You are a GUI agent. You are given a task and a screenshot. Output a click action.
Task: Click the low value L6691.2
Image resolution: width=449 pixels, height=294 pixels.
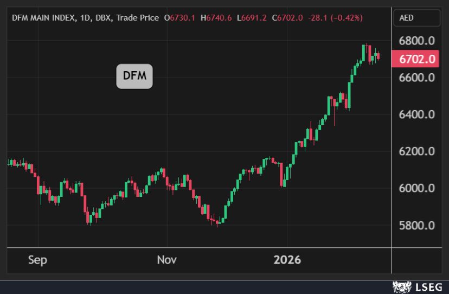click(x=252, y=18)
